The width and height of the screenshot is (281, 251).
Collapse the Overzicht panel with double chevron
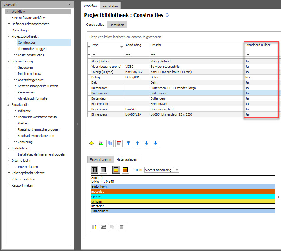[x=69, y=5]
